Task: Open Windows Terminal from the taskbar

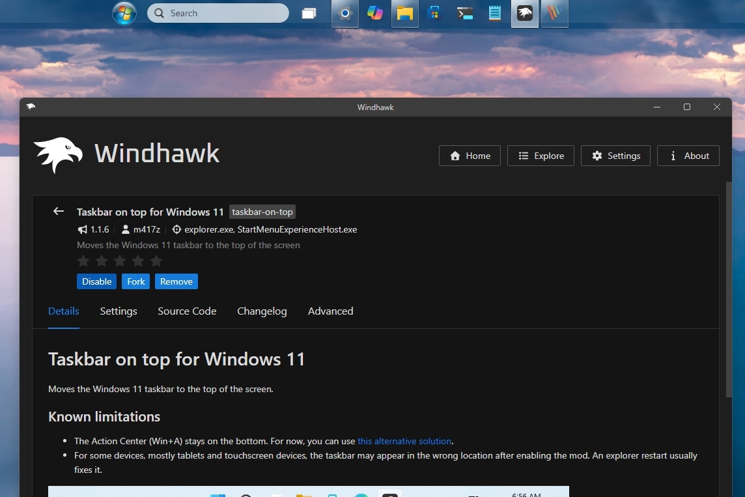Action: 464,14
